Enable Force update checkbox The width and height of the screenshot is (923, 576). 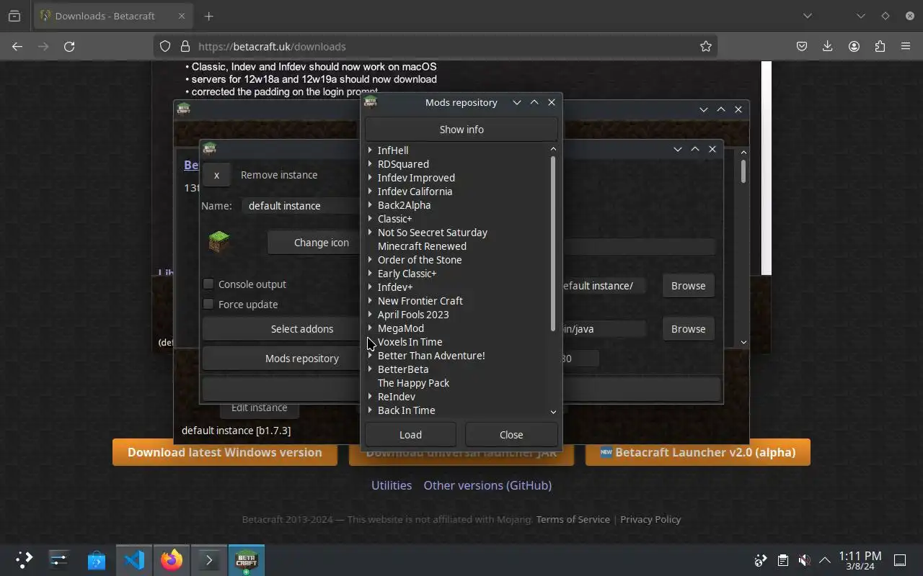pyautogui.click(x=208, y=304)
